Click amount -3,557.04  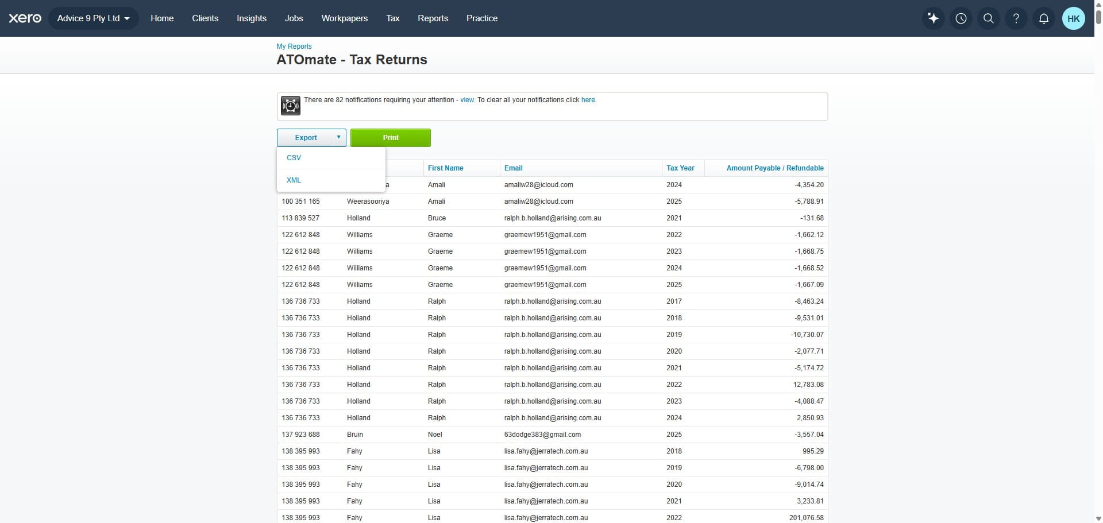pyautogui.click(x=809, y=435)
